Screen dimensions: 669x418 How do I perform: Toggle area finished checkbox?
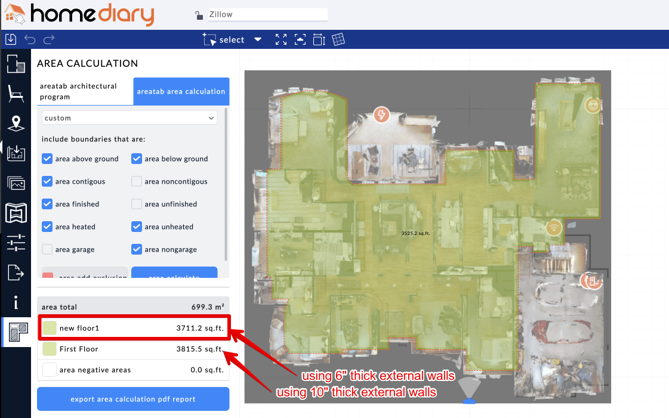(47, 204)
